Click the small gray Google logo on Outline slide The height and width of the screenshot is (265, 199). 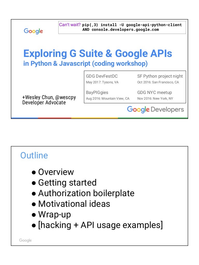pos(25,240)
